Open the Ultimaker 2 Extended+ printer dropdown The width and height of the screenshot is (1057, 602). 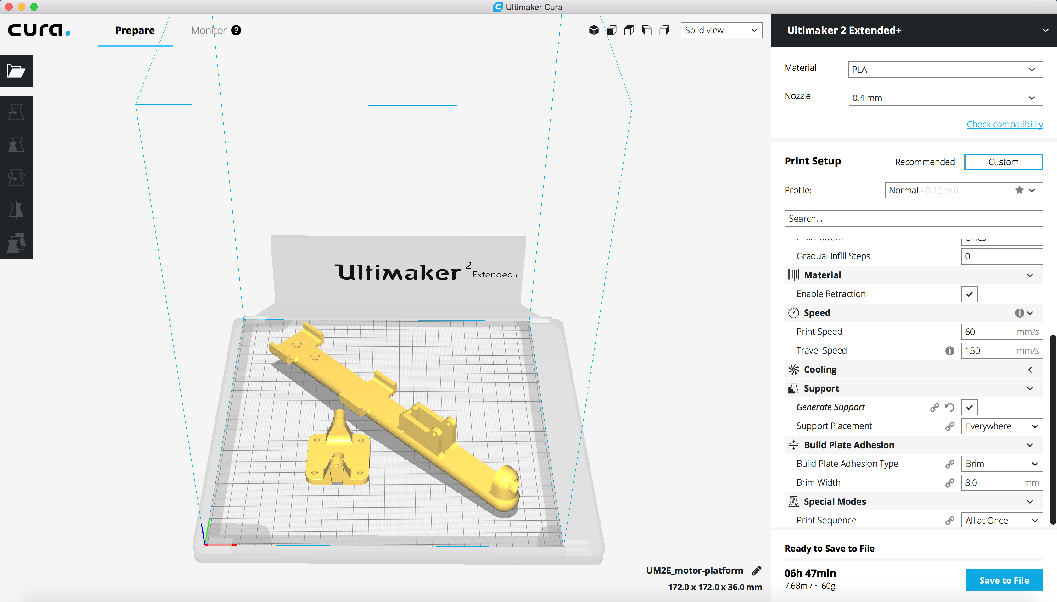pos(914,30)
